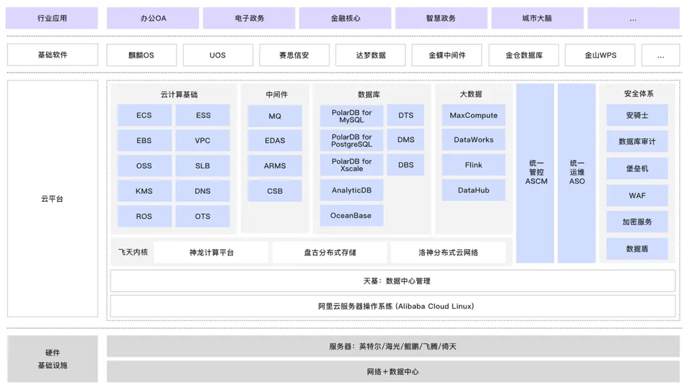Click the DNS block
687x390 pixels.
[203, 191]
